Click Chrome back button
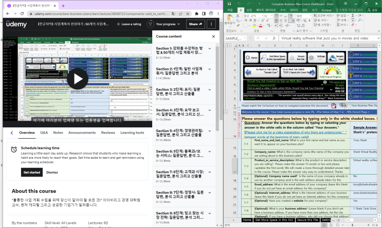The width and height of the screenshot is (382, 228). click(x=8, y=14)
